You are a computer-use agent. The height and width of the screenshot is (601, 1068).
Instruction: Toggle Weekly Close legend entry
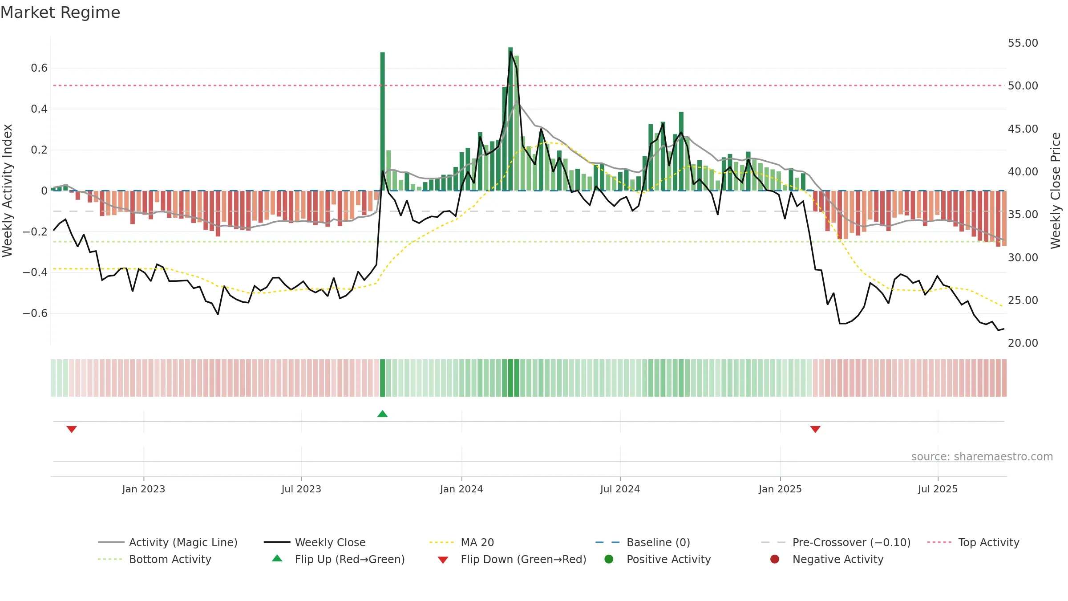coord(315,542)
